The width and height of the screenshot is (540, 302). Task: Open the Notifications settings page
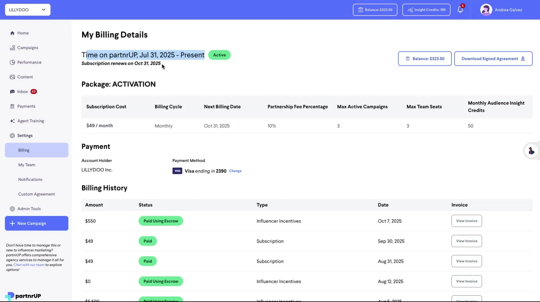(x=30, y=179)
